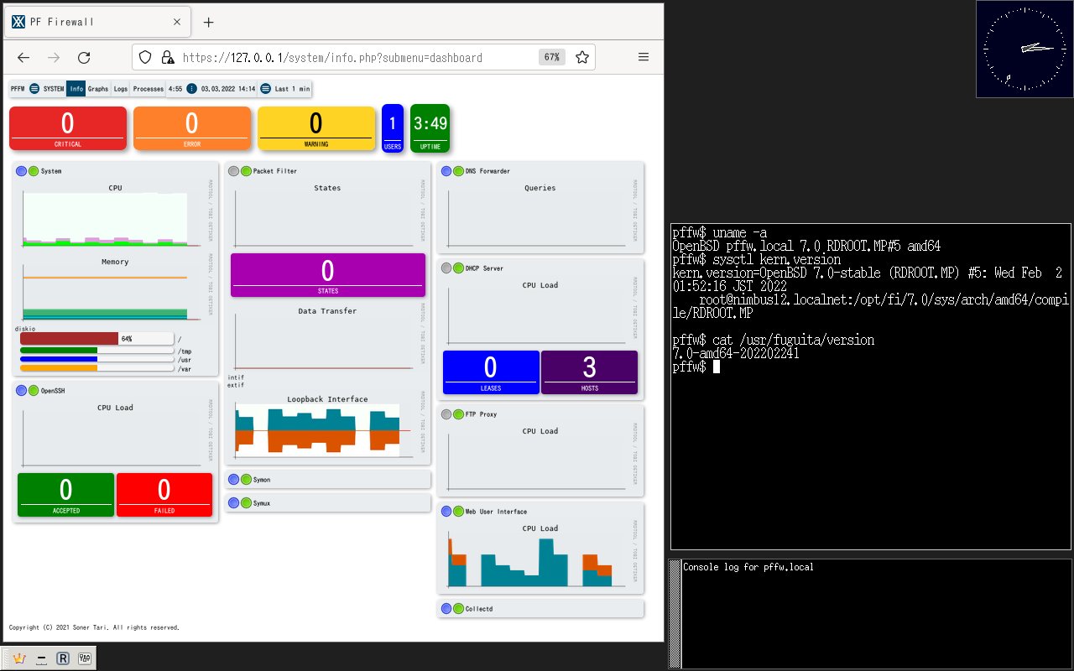Image resolution: width=1074 pixels, height=671 pixels.
Task: Click the round info dots icon beside the date
Action: click(x=191, y=89)
